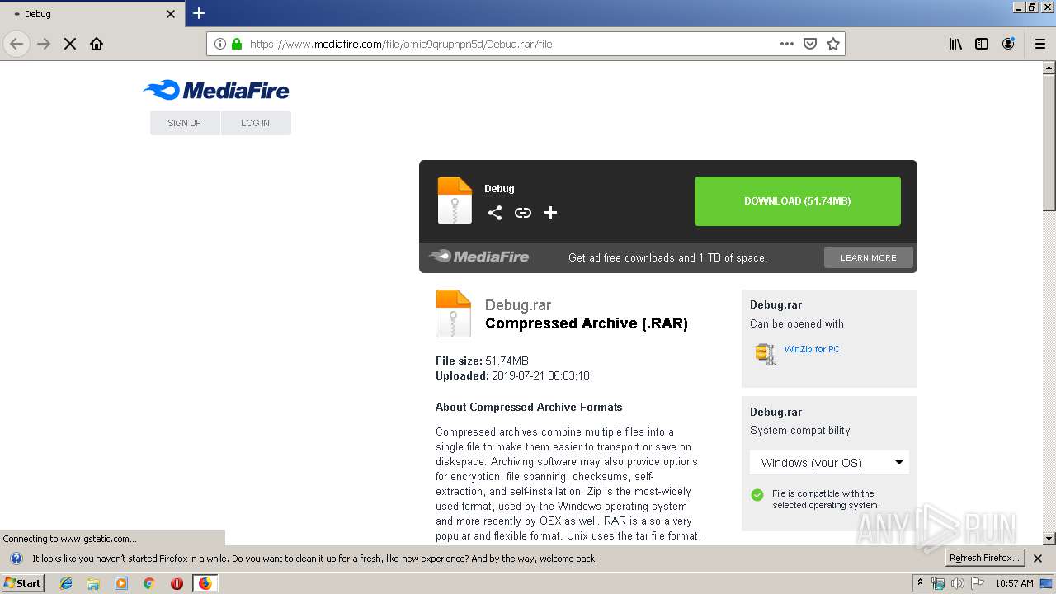
Task: Click DOWNLOAD (51.74MB) button
Action: (x=798, y=201)
